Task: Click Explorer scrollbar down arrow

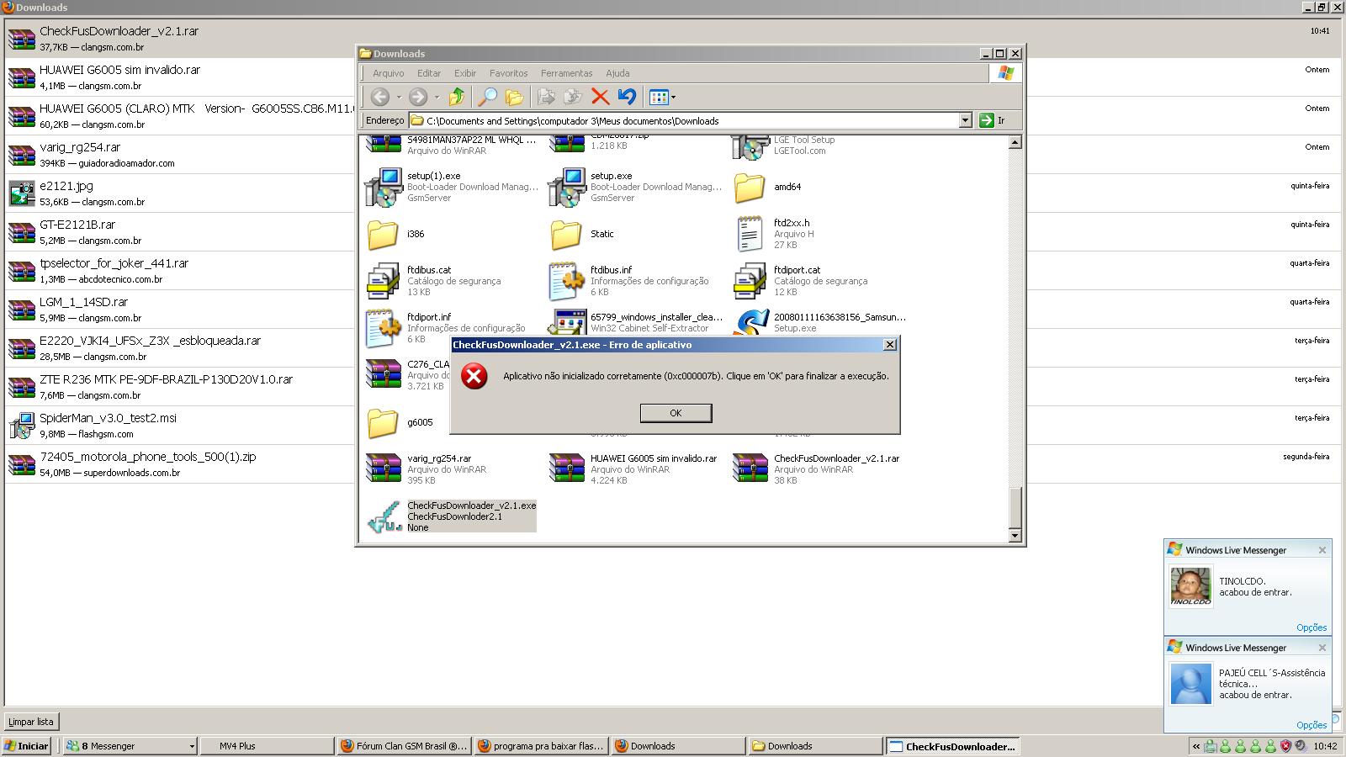Action: 1015,535
